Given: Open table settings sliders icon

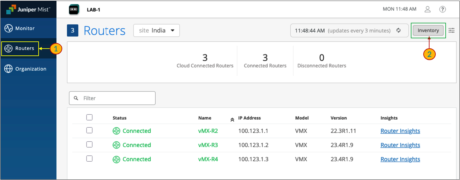Looking at the screenshot, I should click(x=451, y=31).
